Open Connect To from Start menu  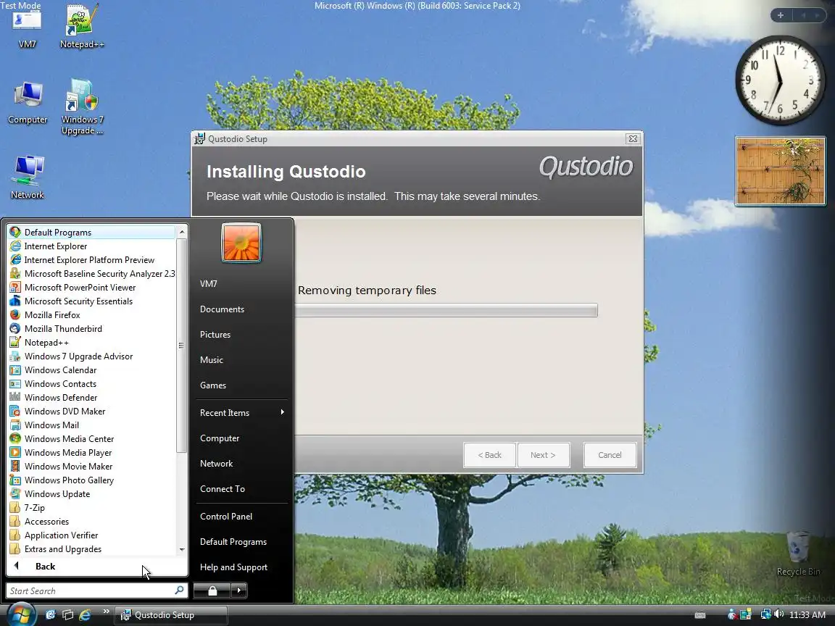click(x=241, y=488)
